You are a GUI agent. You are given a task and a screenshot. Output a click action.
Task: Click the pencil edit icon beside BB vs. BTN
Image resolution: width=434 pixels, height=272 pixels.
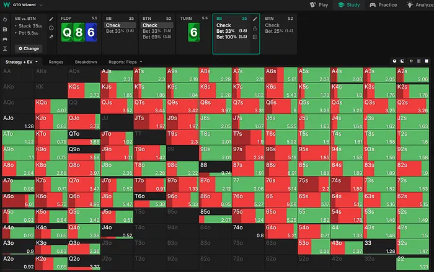click(51, 19)
